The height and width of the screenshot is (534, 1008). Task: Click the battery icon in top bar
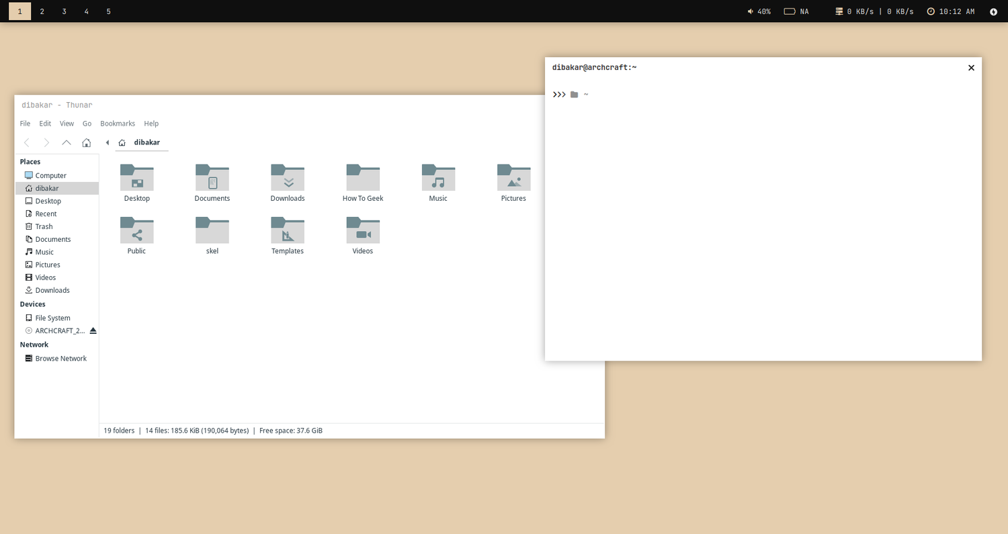pos(790,11)
